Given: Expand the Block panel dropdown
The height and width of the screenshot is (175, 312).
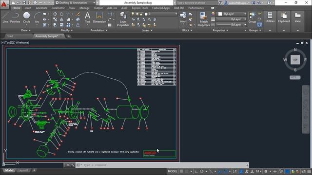Looking at the screenshot, I should [x=187, y=30].
